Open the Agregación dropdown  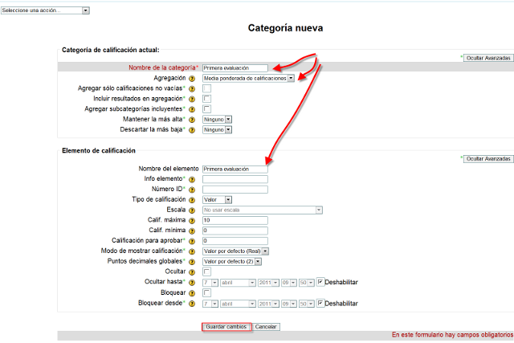[x=249, y=79]
